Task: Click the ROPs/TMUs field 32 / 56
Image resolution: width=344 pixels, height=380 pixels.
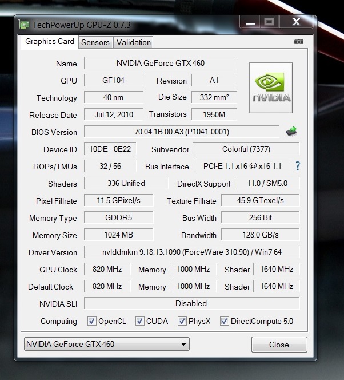Action: point(110,166)
